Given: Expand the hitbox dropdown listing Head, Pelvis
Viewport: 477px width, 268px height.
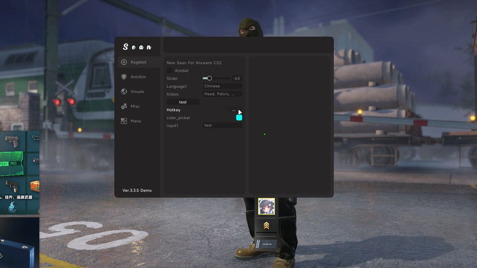Looking at the screenshot, I should pyautogui.click(x=222, y=94).
